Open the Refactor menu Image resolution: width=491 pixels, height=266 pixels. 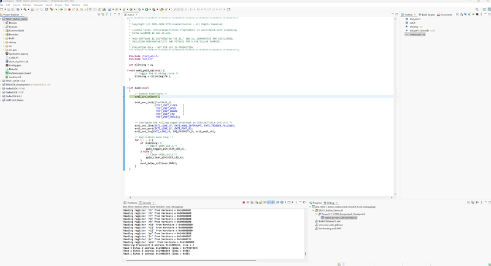pyautogui.click(x=26, y=5)
